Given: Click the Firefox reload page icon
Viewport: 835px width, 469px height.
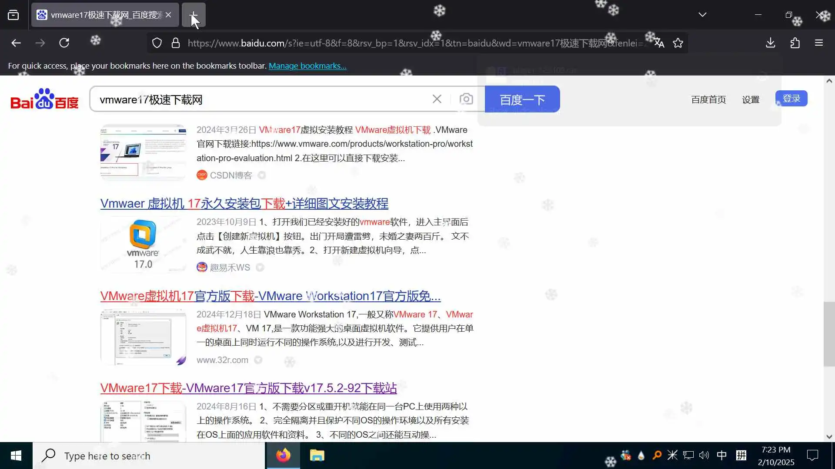Looking at the screenshot, I should (x=64, y=43).
